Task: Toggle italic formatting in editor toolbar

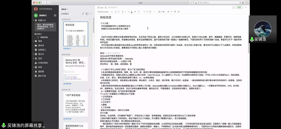Action: coord(126,12)
